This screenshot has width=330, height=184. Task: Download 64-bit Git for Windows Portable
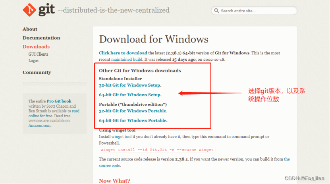pyautogui.click(x=133, y=120)
